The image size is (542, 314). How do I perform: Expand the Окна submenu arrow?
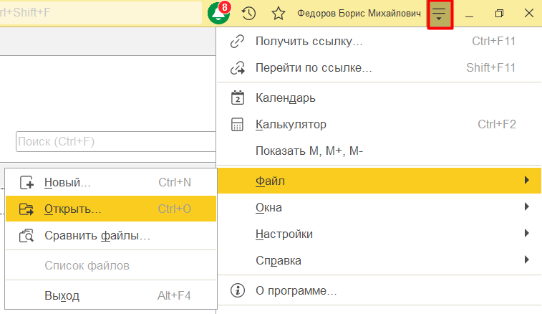tap(526, 206)
